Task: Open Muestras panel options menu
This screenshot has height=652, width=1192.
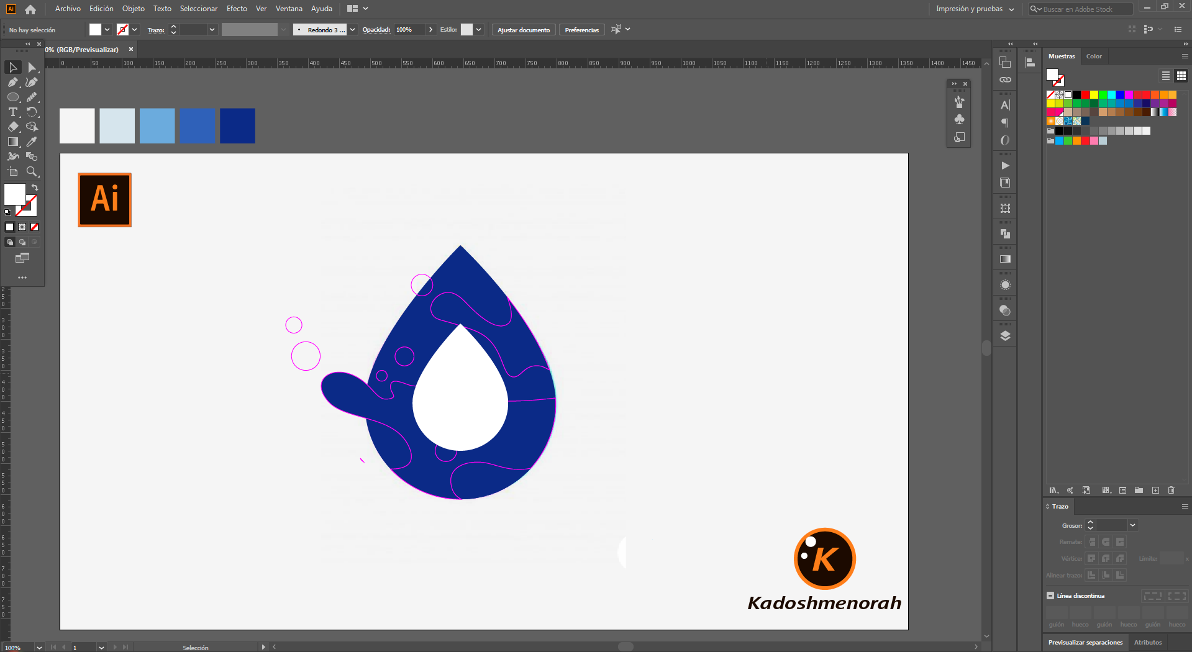Action: pyautogui.click(x=1185, y=56)
